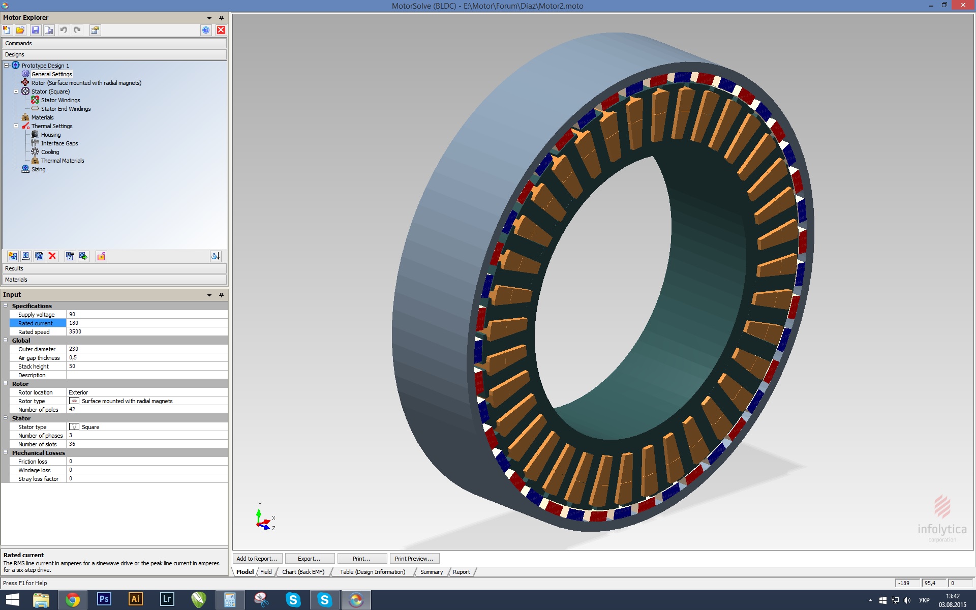Viewport: 976px width, 610px height.
Task: Click the Rated speed value field
Action: [x=146, y=331]
